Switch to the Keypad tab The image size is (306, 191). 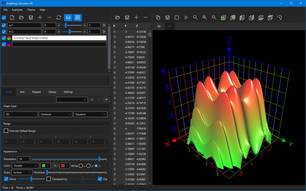point(36,92)
